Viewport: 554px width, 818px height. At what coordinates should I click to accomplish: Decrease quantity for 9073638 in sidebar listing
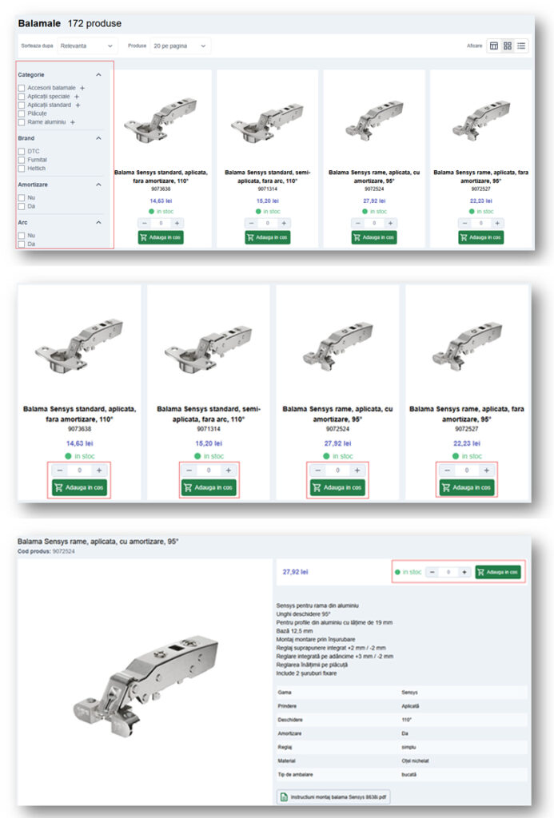[x=145, y=224]
